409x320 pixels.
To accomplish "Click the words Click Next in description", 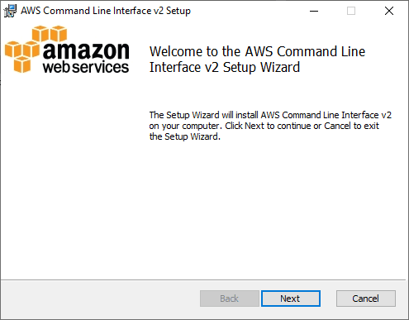I will point(245,126).
